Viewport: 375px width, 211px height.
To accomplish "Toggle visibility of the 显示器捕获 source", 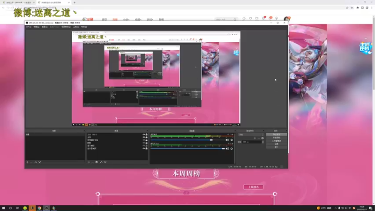I will click(144, 148).
